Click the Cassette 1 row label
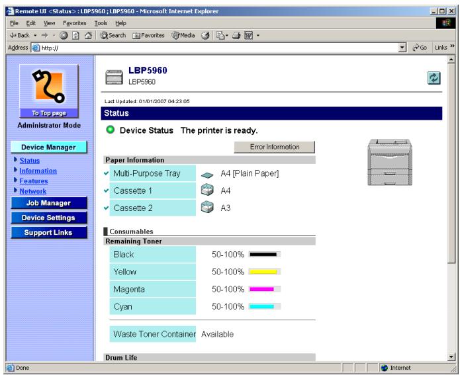The width and height of the screenshot is (460, 375). pos(152,190)
